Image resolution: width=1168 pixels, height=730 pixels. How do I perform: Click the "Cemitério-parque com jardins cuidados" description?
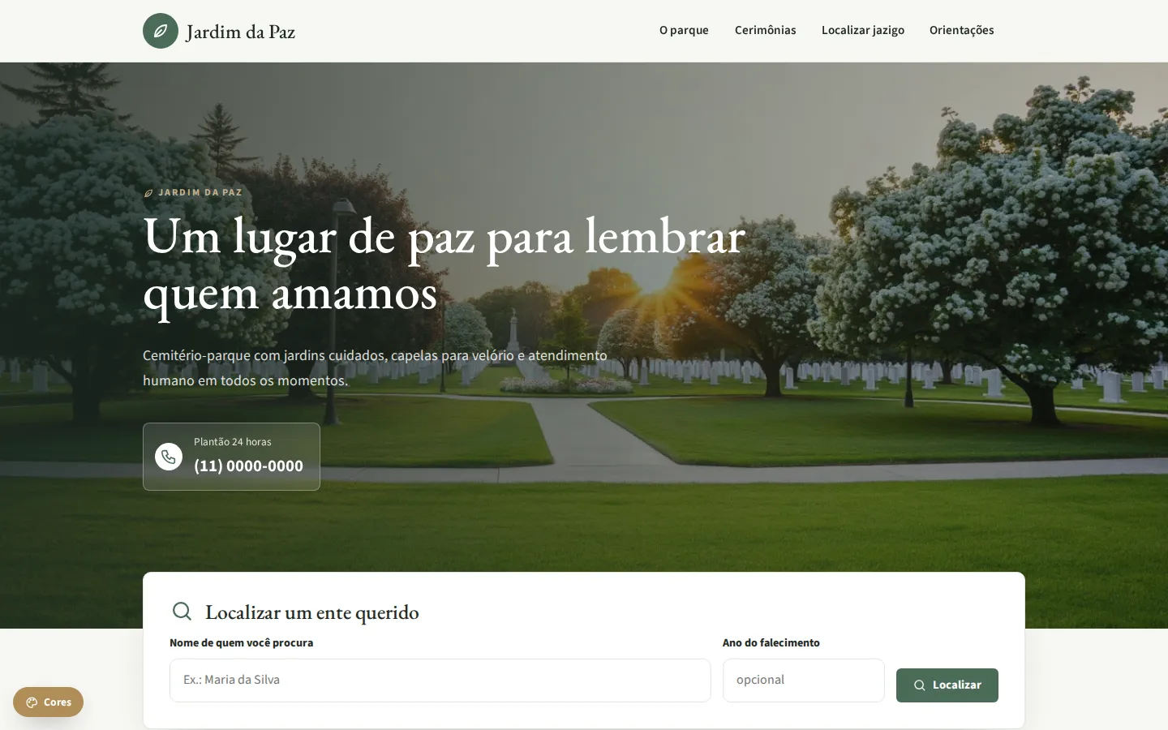coord(375,367)
